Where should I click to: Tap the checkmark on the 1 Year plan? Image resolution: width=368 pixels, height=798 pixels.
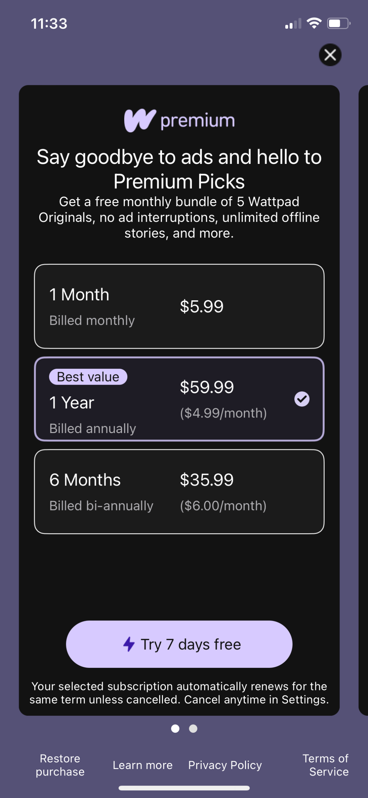pos(302,399)
